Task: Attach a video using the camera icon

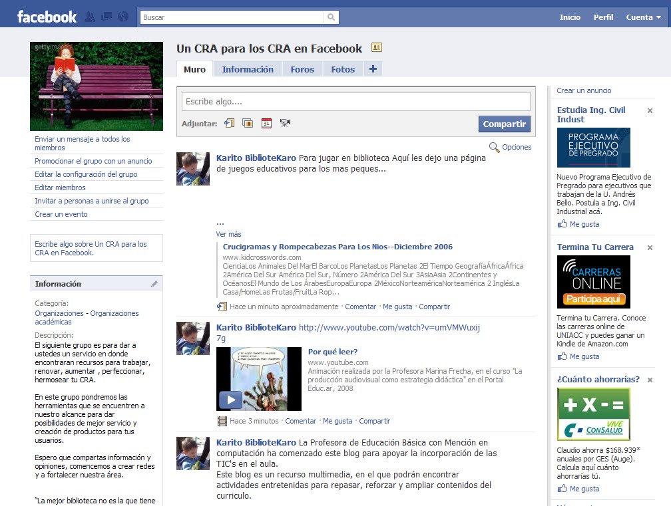Action: click(285, 123)
